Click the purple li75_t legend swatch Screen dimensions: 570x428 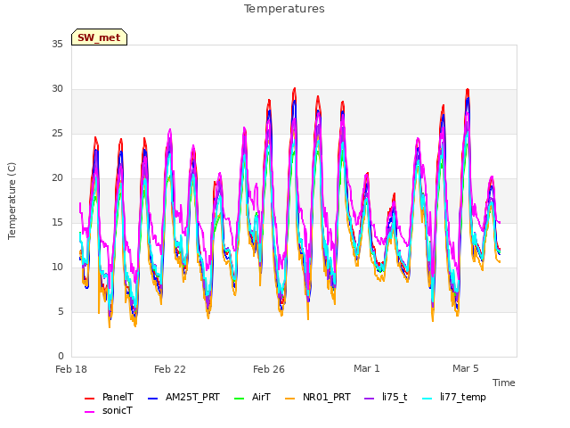pyautogui.click(x=369, y=399)
